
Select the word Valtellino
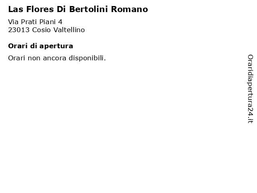(x=69, y=30)
